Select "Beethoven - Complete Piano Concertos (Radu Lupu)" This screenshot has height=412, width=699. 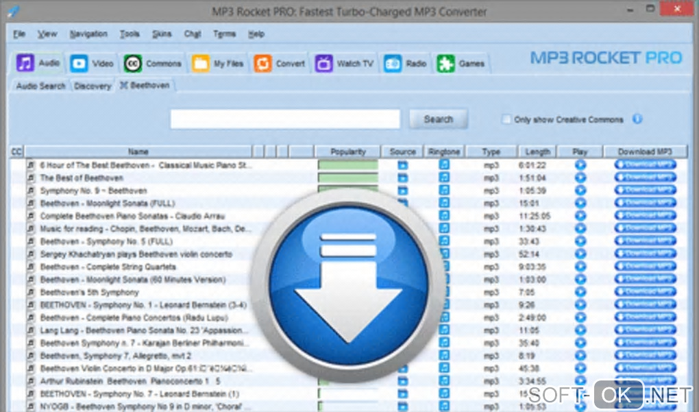click(x=134, y=318)
